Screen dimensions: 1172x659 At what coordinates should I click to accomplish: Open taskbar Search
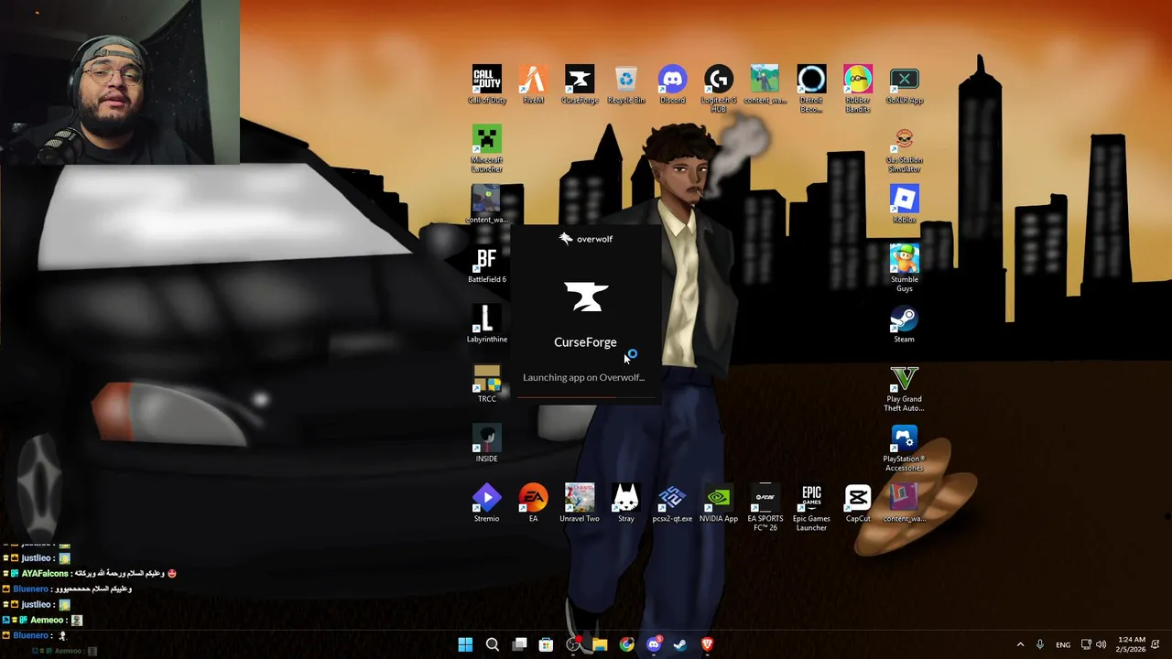[x=493, y=644]
